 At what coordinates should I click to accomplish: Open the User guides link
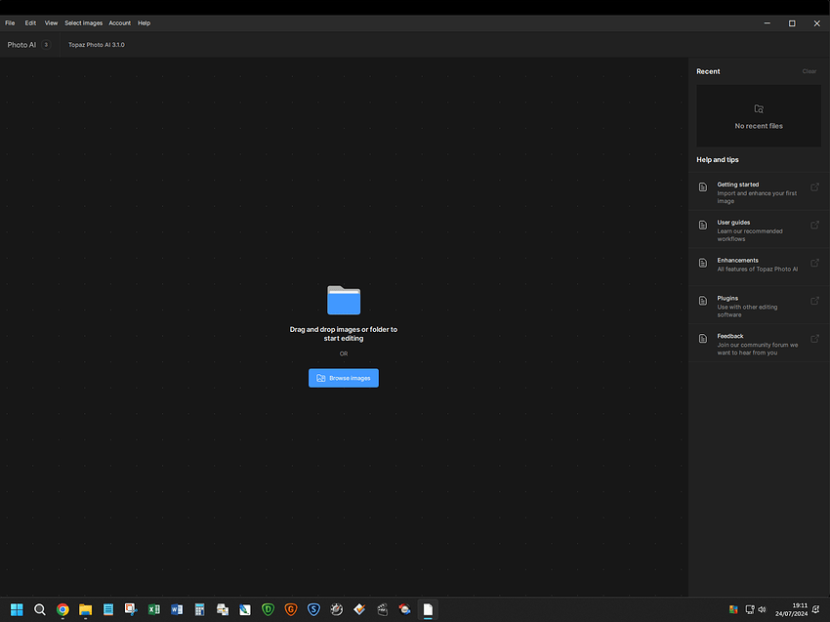pyautogui.click(x=759, y=229)
